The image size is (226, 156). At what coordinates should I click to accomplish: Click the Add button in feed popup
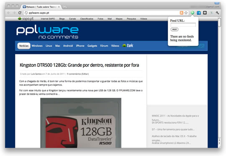[175, 29]
